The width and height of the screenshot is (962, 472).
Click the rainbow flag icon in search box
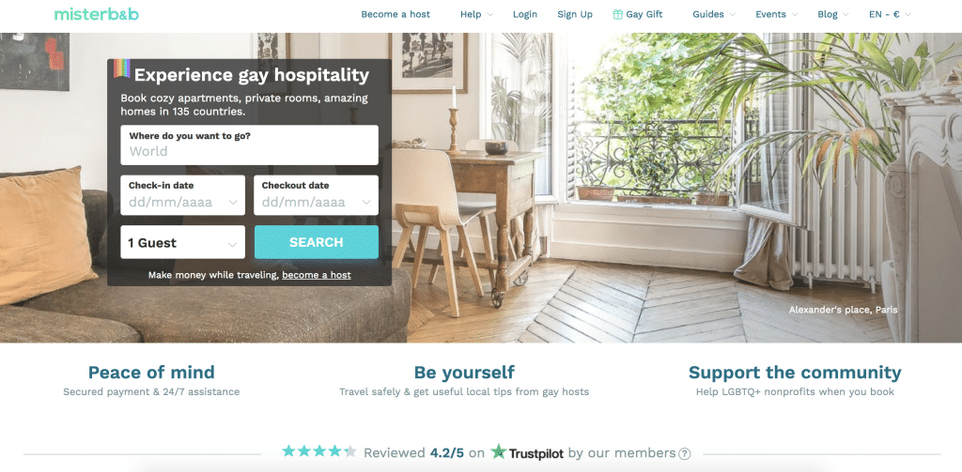[x=121, y=69]
